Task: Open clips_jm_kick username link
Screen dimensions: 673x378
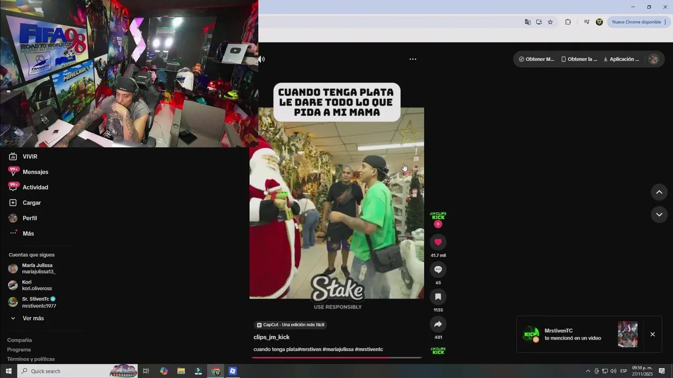Action: [271, 337]
